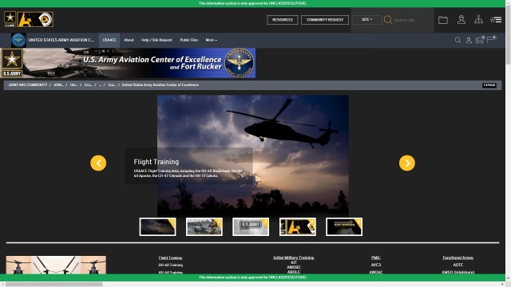The image size is (511, 287).
Task: Select the fifth black and yellow carousel thumbnail
Action: point(344,226)
